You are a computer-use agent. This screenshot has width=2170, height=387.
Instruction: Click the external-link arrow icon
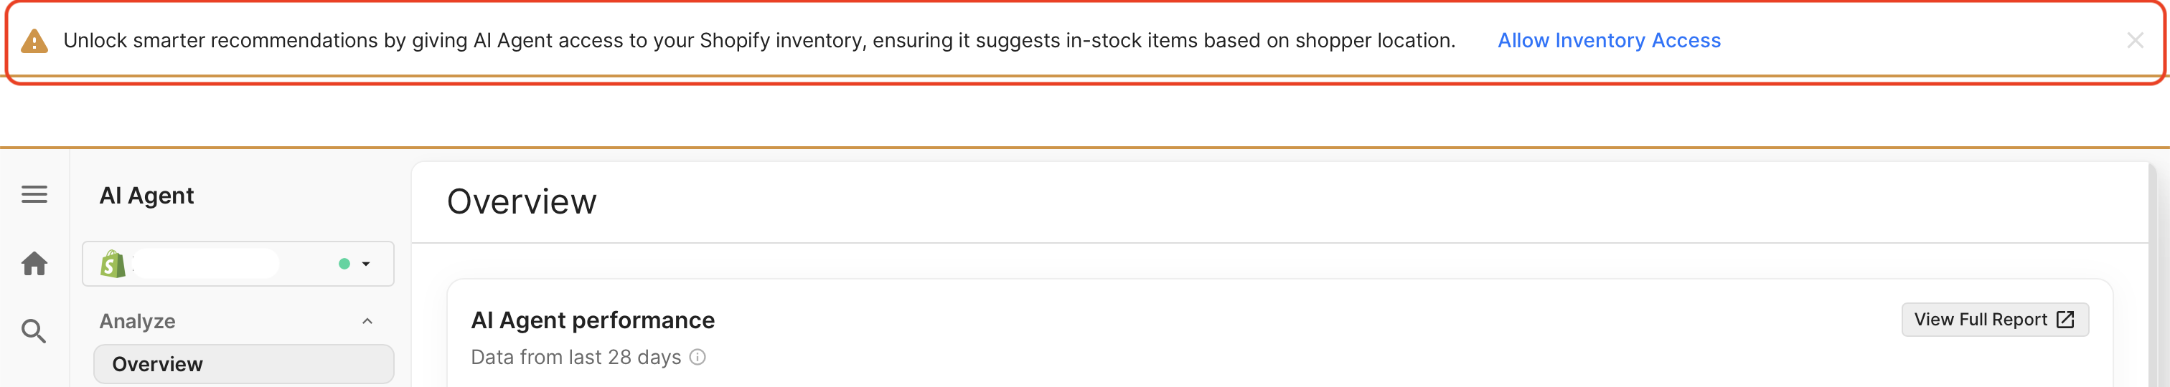[2065, 320]
